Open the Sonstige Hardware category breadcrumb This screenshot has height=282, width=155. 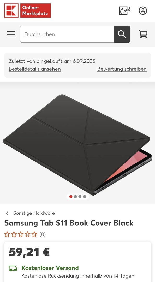click(x=34, y=213)
